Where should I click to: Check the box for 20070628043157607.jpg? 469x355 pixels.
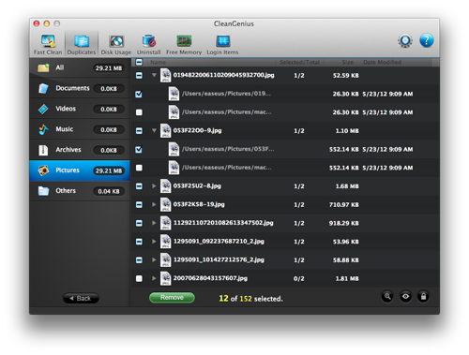[x=139, y=278]
